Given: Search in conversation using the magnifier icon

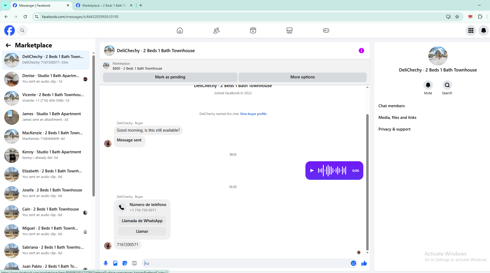Looking at the screenshot, I should [x=447, y=85].
